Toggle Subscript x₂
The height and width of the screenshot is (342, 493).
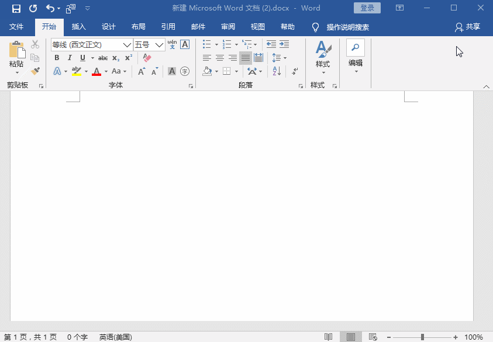[x=116, y=58]
